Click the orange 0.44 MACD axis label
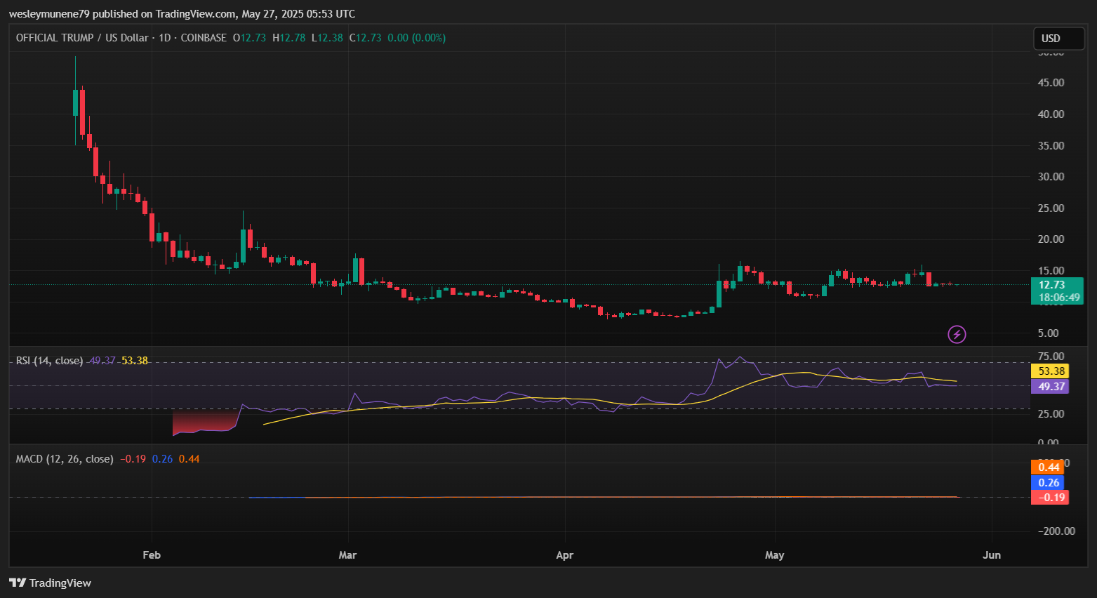The height and width of the screenshot is (598, 1097). click(1049, 467)
